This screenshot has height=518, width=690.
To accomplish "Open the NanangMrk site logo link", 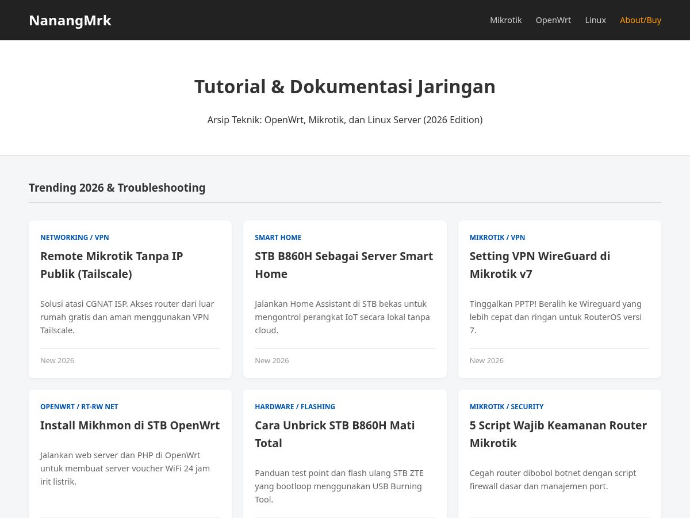I will (x=70, y=20).
